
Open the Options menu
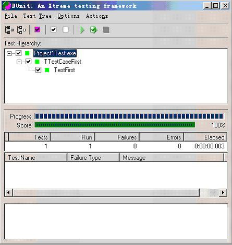69,16
